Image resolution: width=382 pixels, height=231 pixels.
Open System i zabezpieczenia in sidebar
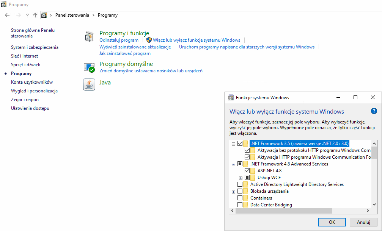click(35, 47)
